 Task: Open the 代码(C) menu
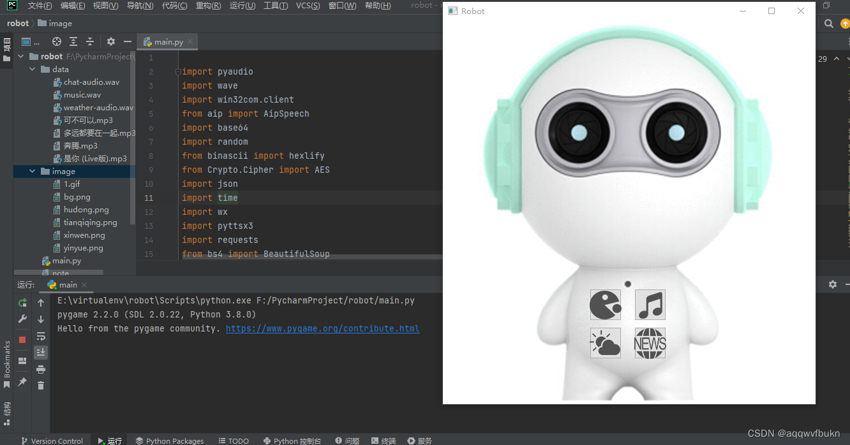pos(174,6)
